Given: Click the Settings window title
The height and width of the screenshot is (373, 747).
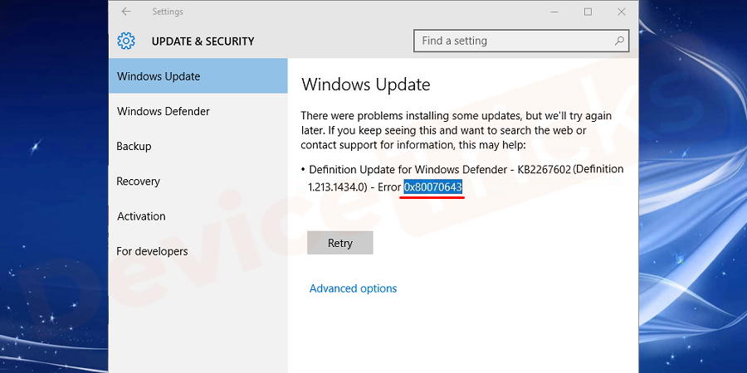Looking at the screenshot, I should pos(168,12).
